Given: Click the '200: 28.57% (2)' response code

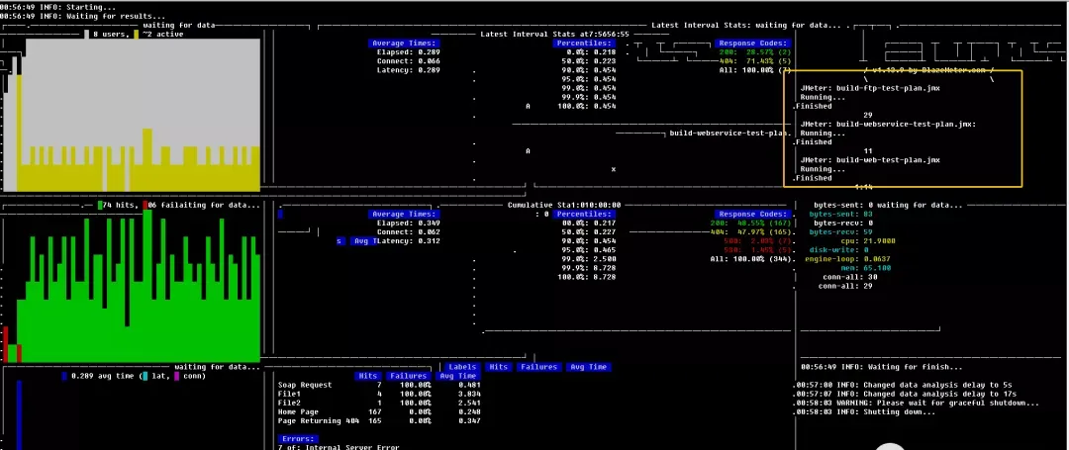Looking at the screenshot, I should [757, 51].
